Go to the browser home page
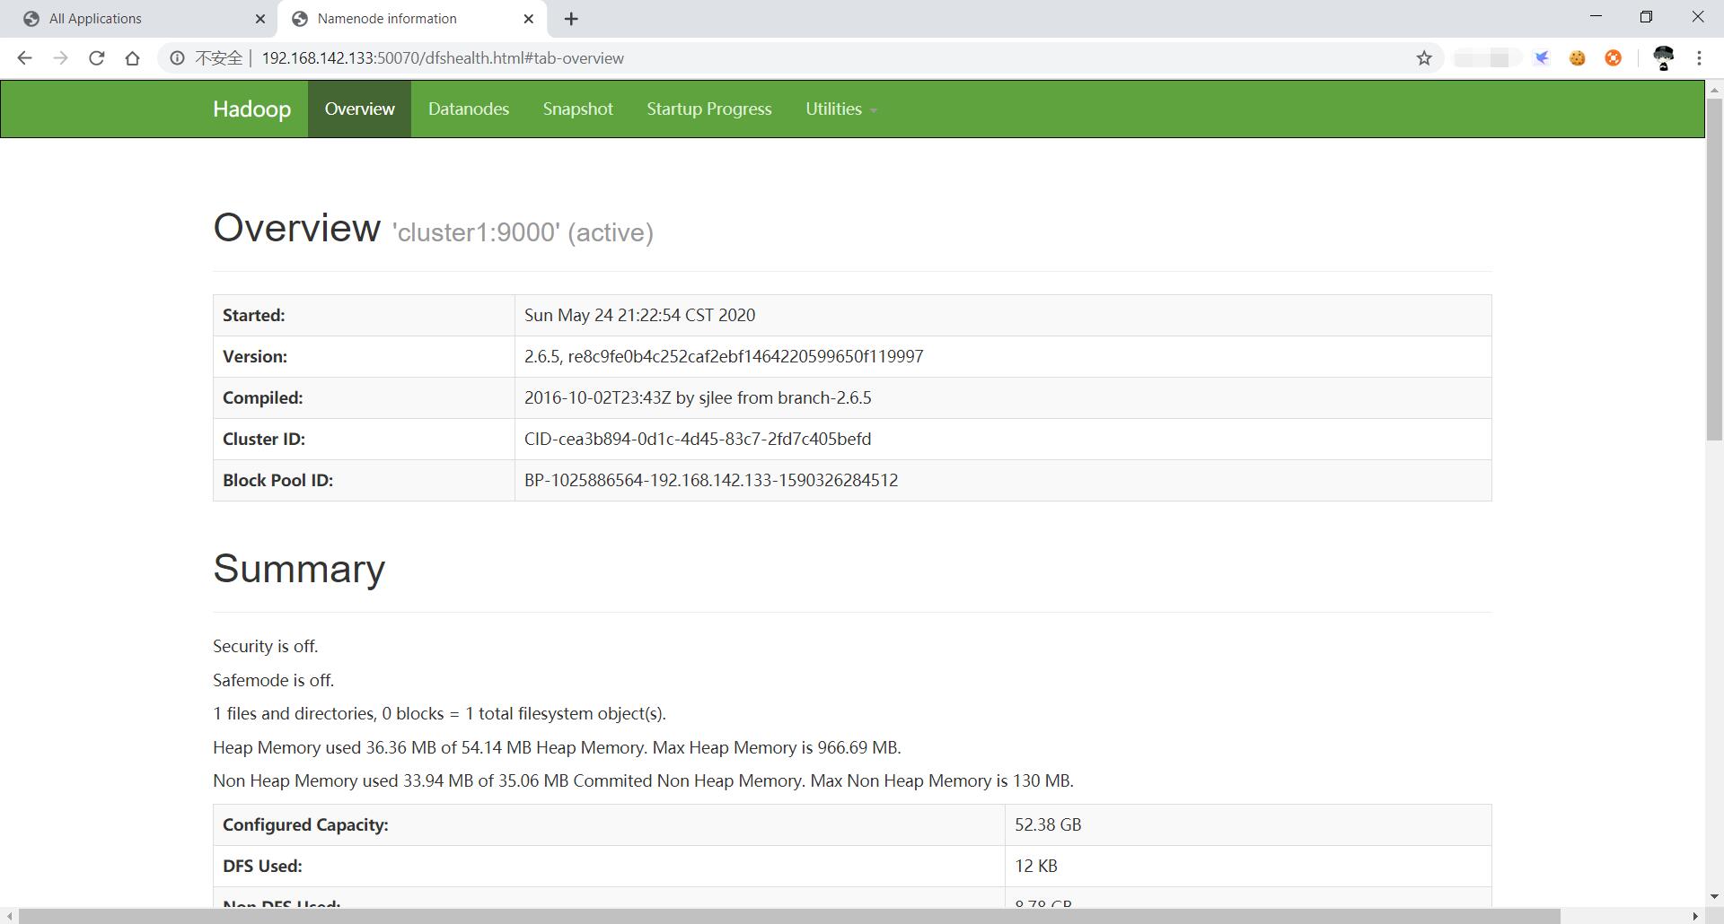The image size is (1724, 924). click(x=133, y=58)
